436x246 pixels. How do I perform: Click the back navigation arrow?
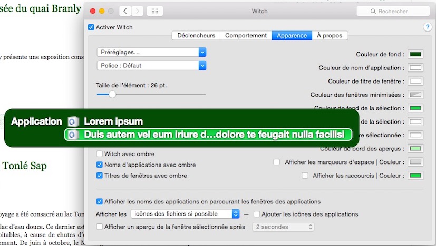click(125, 11)
